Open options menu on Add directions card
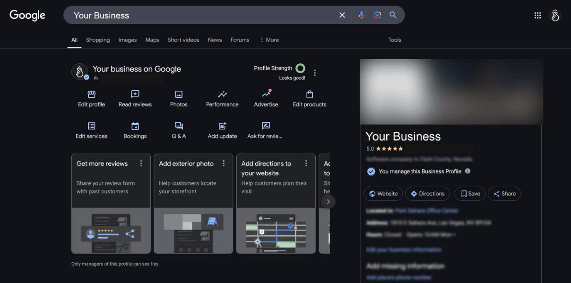 pos(306,163)
